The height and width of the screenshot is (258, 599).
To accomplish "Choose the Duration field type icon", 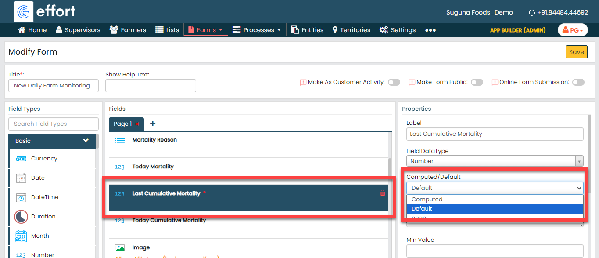I will (x=21, y=217).
